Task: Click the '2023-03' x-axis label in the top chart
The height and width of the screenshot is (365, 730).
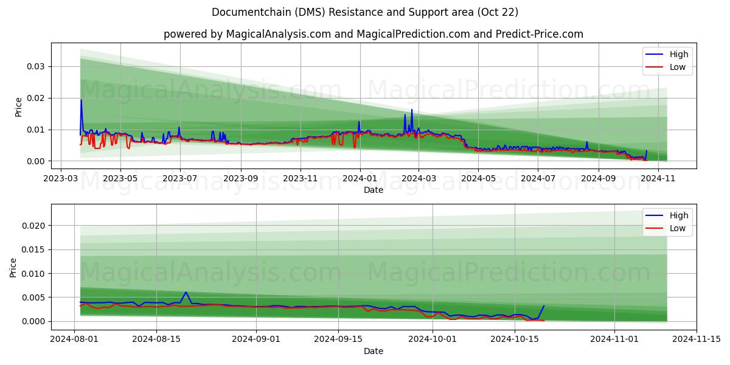Action: pos(60,178)
